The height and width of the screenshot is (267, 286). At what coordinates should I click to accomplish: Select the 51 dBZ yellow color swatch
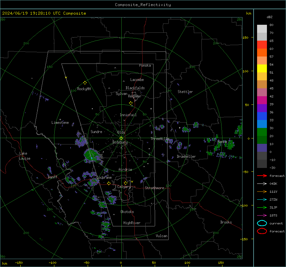(x=262, y=68)
